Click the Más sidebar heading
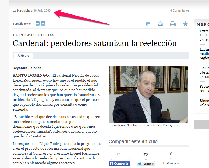This screenshot has width=209, height=168. pyautogui.click(x=203, y=24)
